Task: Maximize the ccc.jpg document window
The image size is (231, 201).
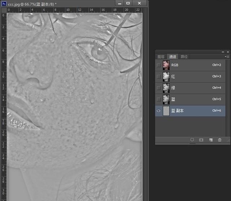Action: pos(127,3)
